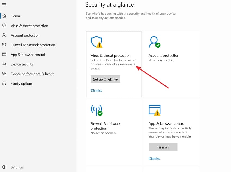The width and height of the screenshot is (231, 172).
Task: Open Settings via the gear icon
Action: tap(5, 167)
